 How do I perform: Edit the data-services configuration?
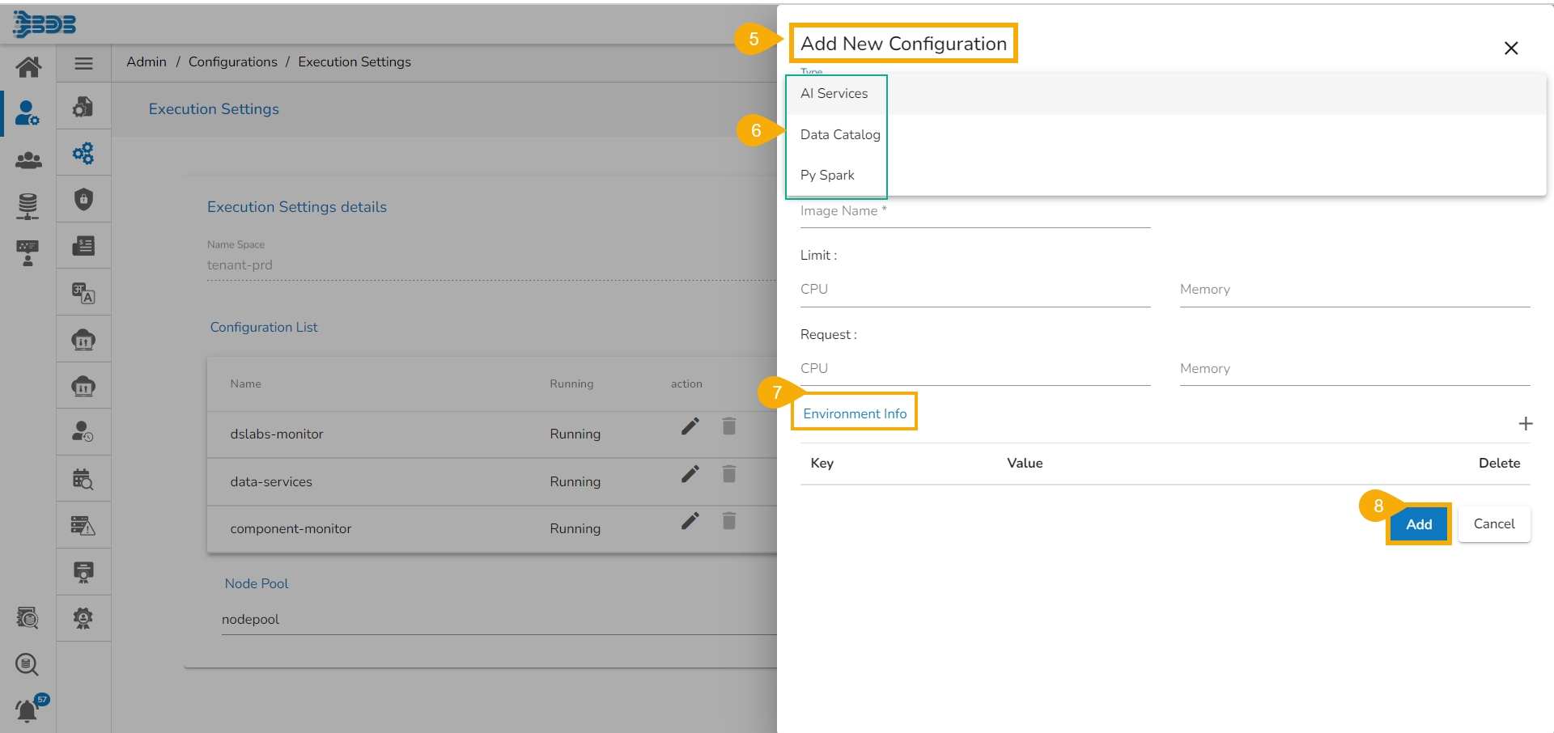click(x=690, y=474)
